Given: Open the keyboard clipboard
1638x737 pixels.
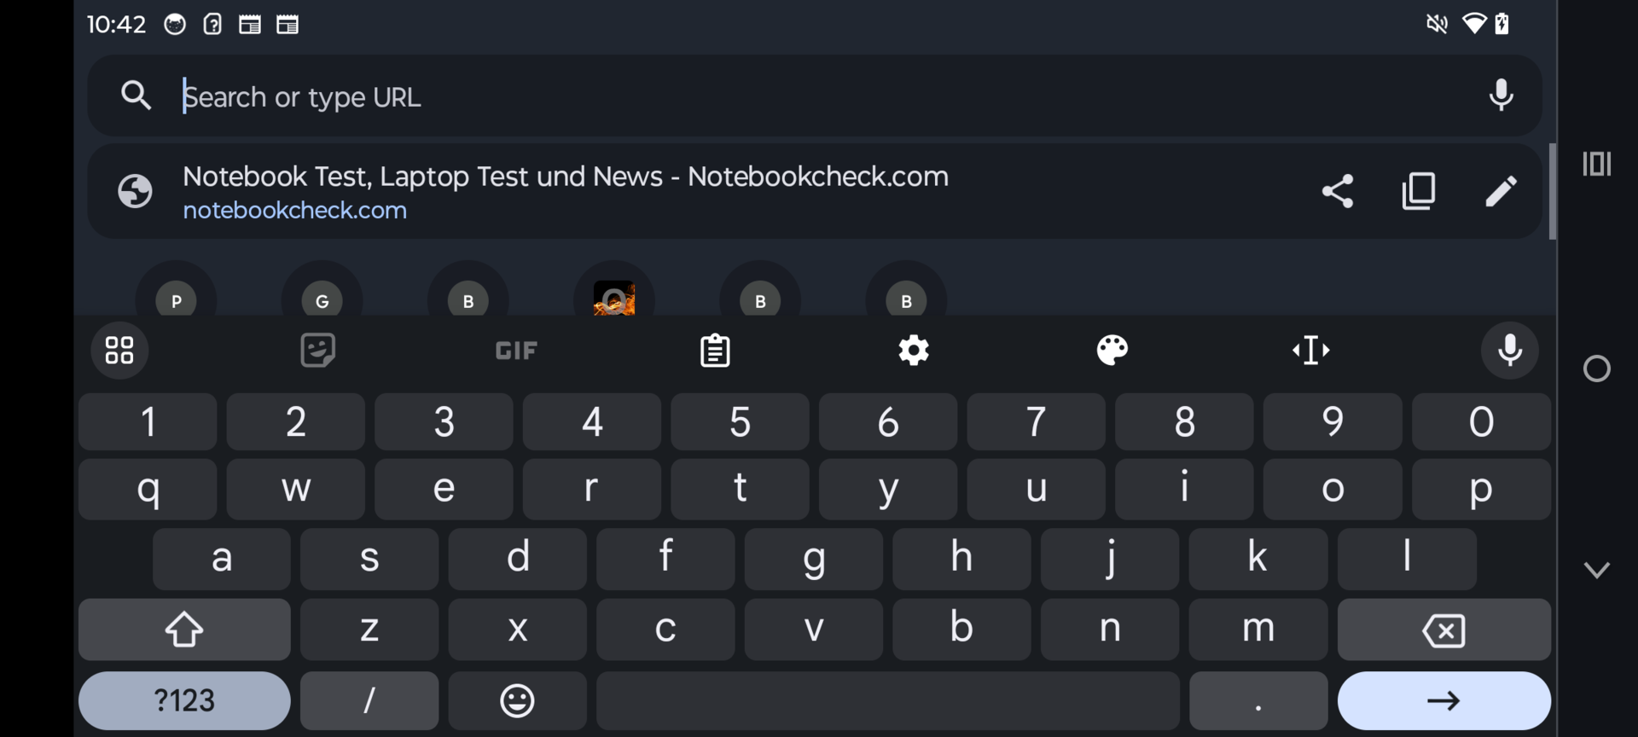Looking at the screenshot, I should click(715, 351).
